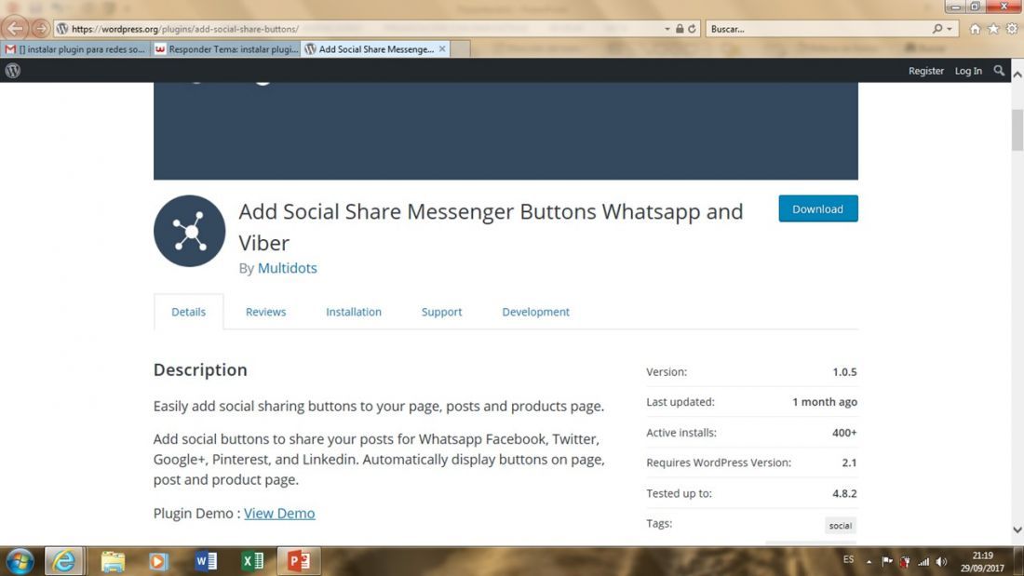Click the 'Description' heading
1024x576 pixels.
click(x=200, y=369)
